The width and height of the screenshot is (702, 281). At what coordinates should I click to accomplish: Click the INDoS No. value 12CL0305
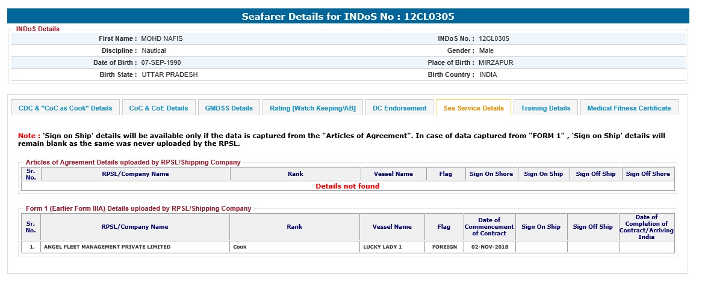pos(494,38)
